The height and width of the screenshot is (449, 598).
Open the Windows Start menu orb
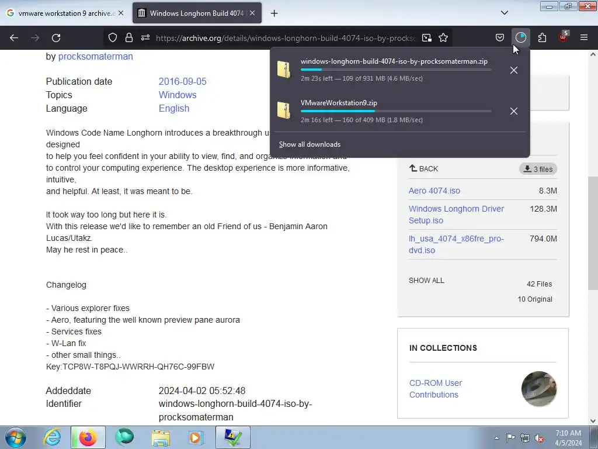click(x=16, y=437)
